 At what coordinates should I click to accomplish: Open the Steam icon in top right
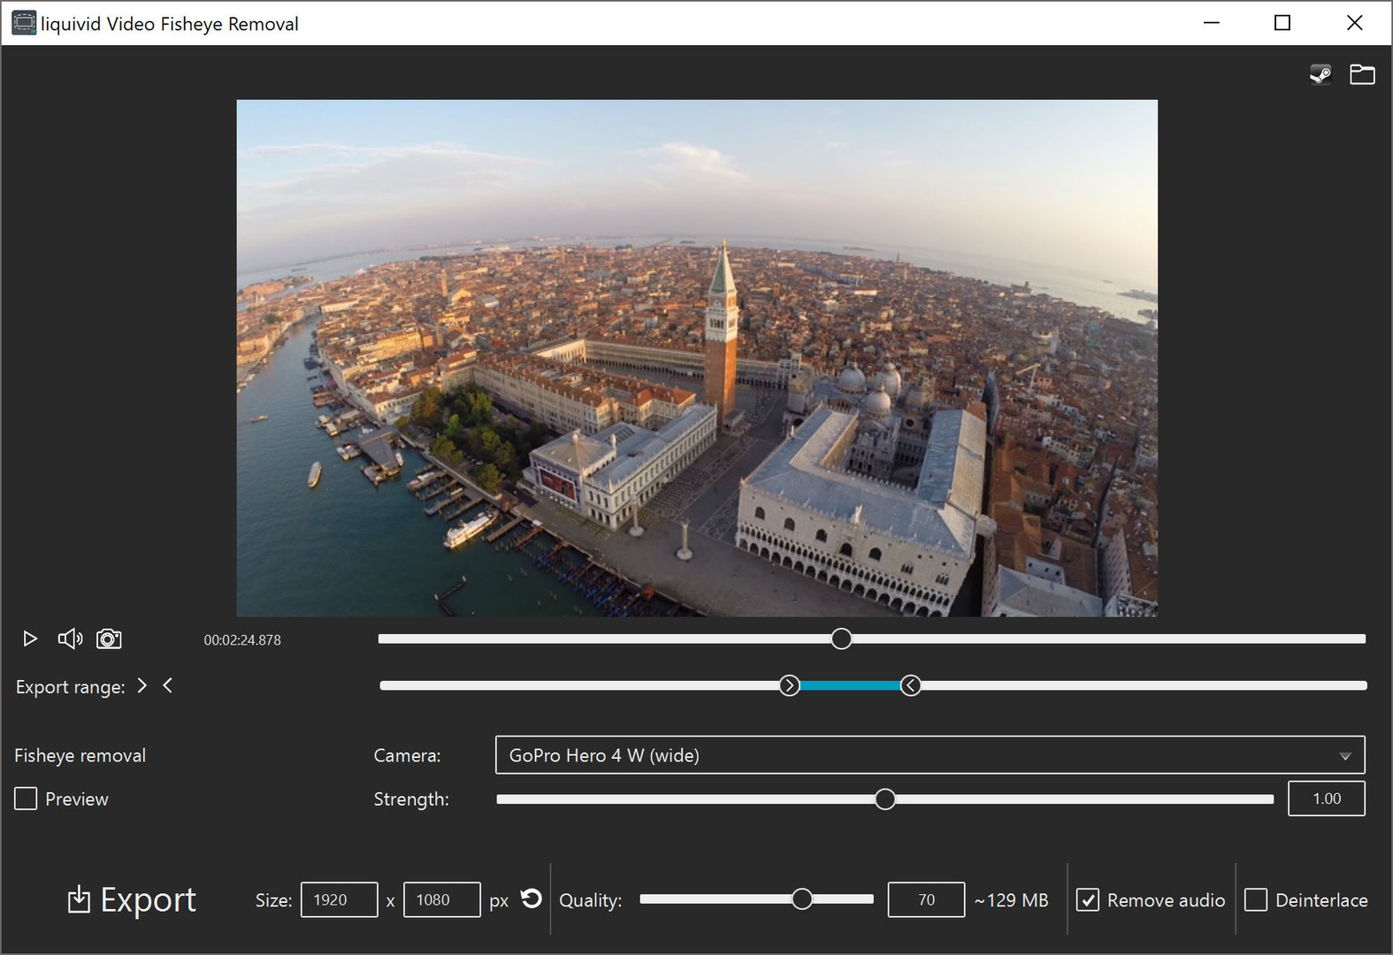(x=1320, y=74)
